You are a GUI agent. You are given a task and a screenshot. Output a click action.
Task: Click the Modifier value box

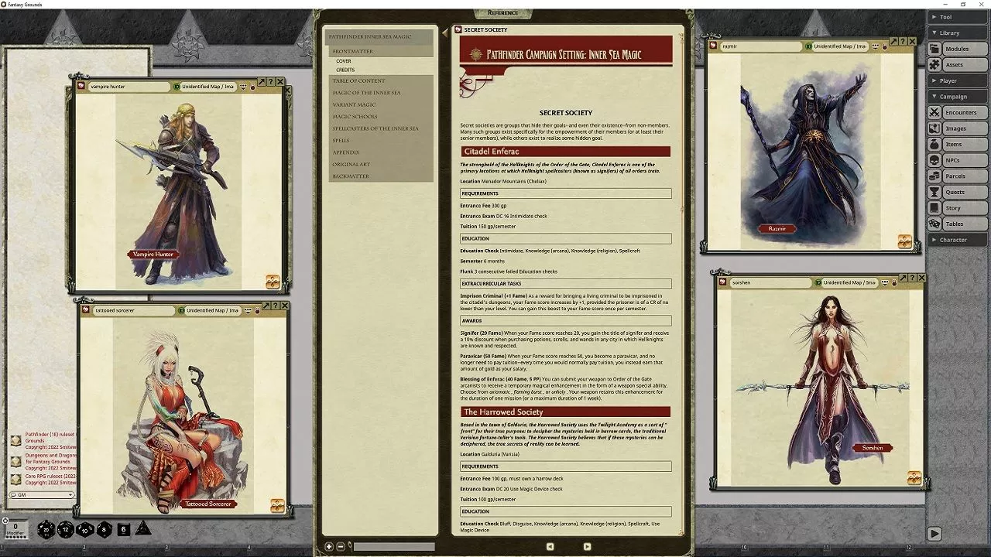16,529
